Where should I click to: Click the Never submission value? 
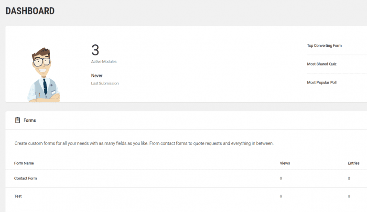pos(97,75)
